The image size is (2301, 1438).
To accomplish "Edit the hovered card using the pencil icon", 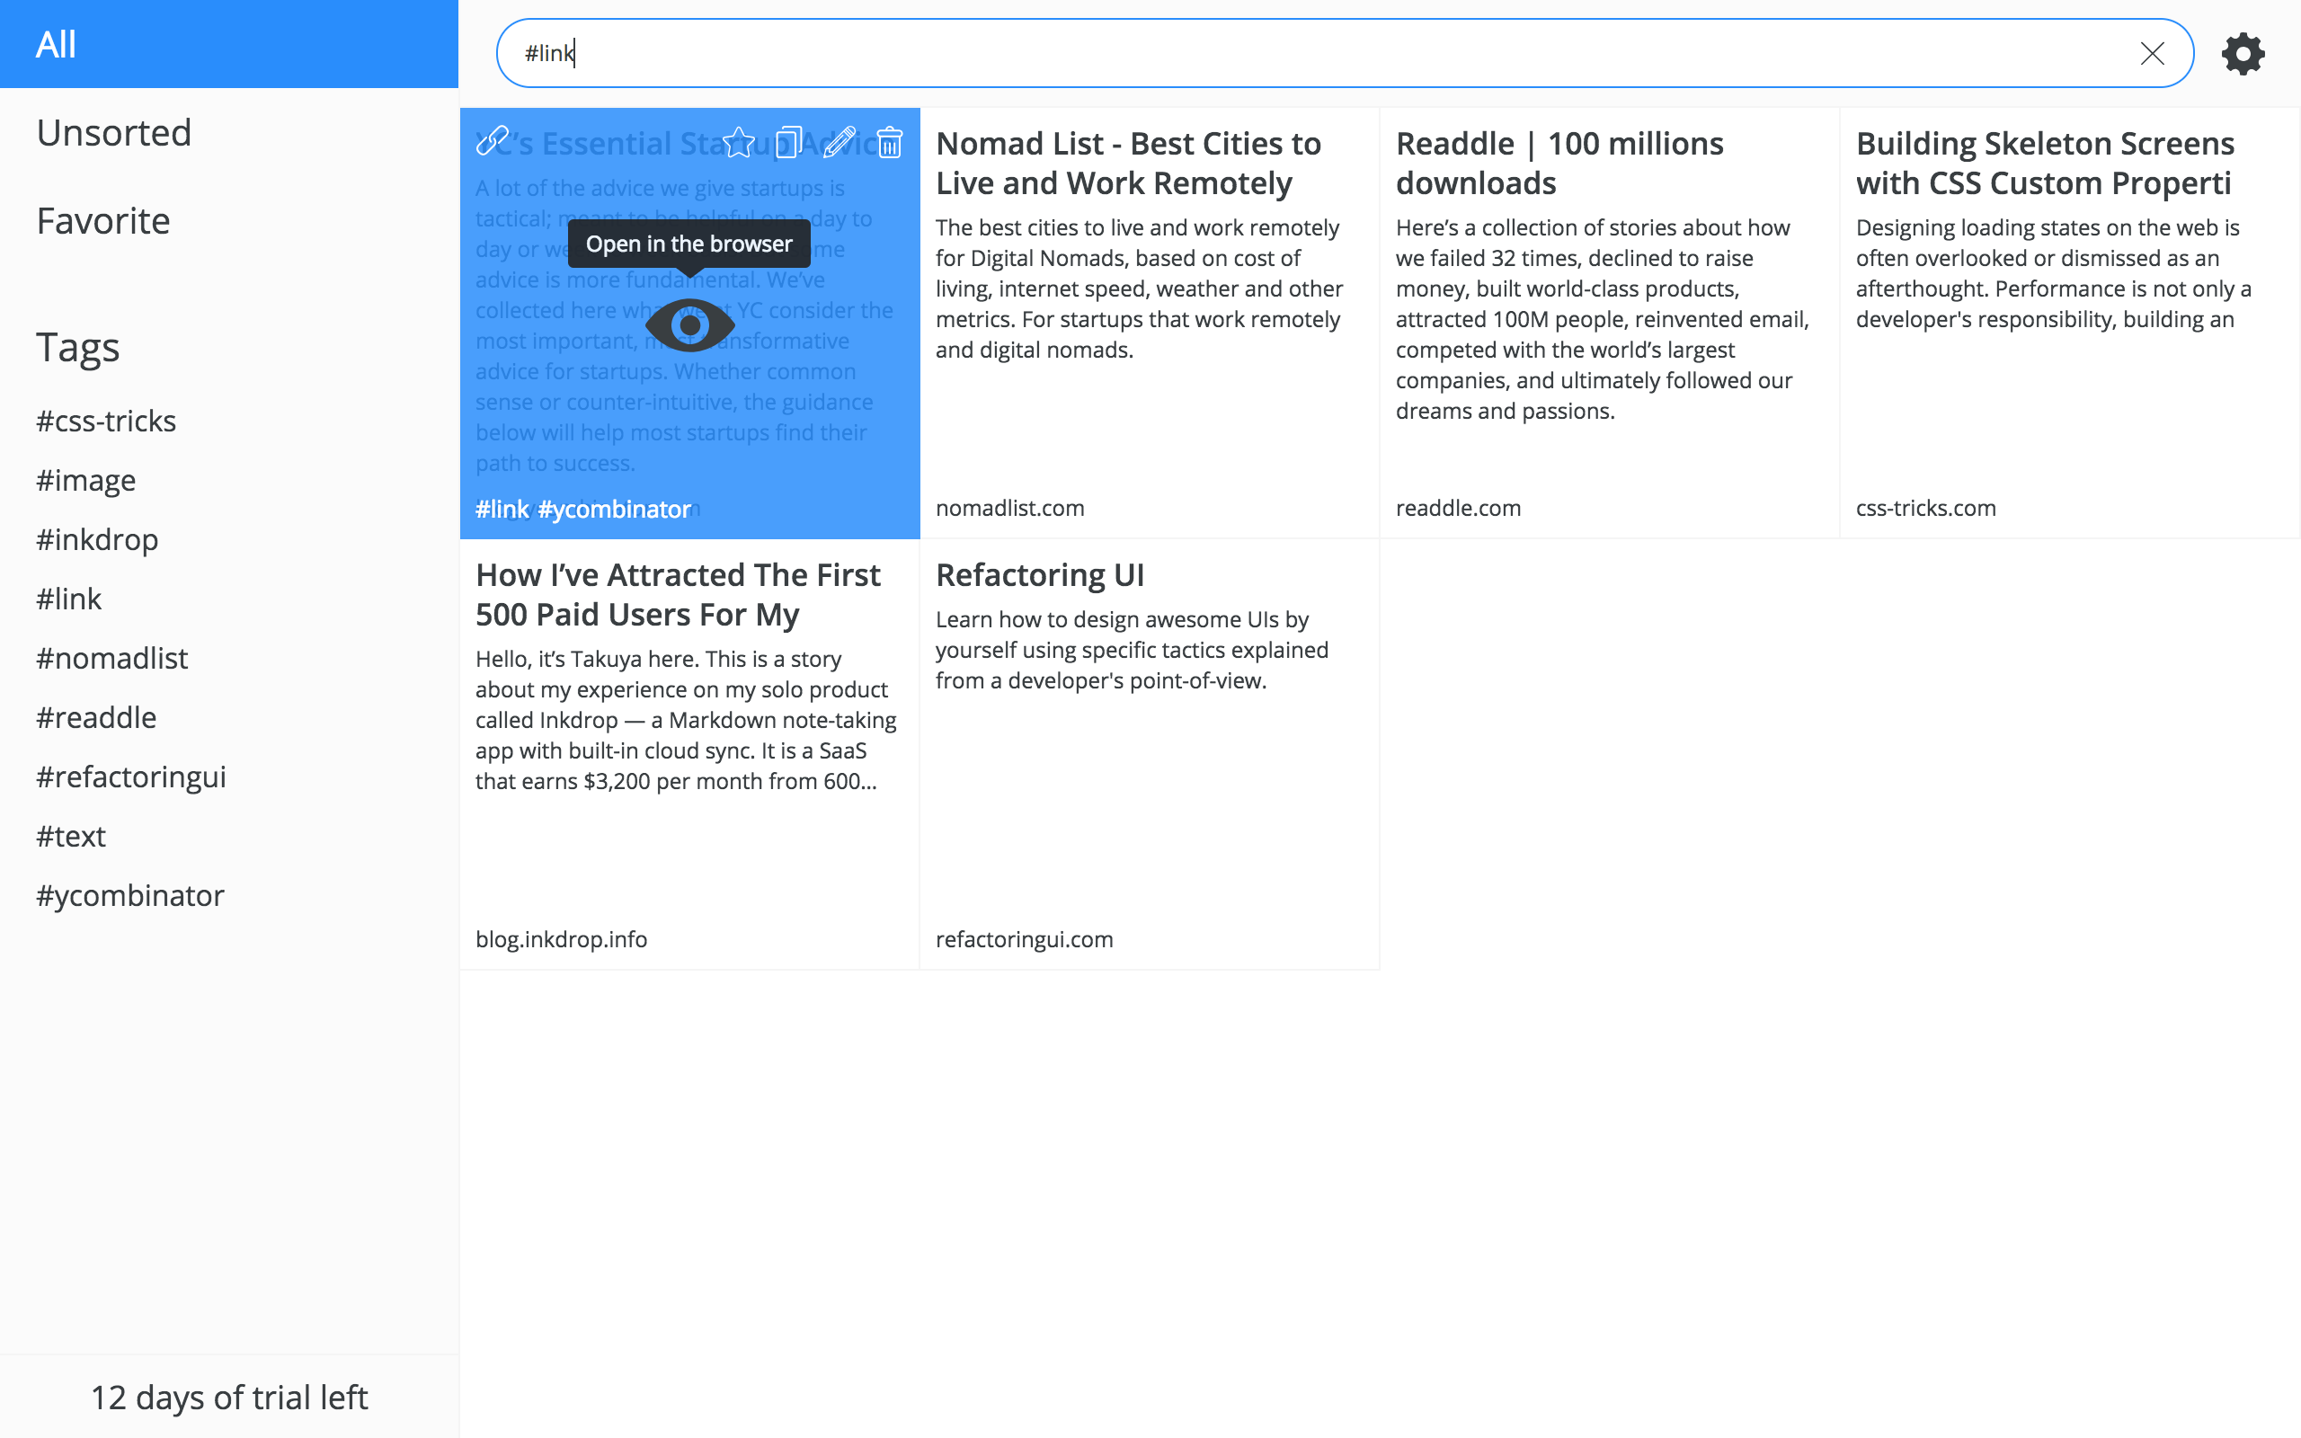I will (x=840, y=142).
